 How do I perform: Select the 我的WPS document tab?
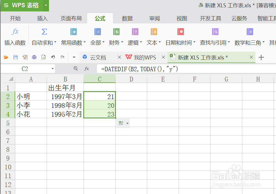point(145,57)
